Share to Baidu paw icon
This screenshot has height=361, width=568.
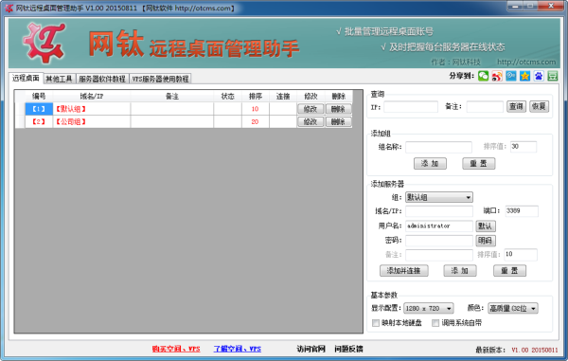click(539, 76)
